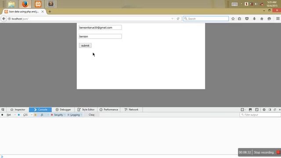Clear the console output

(x=92, y=115)
